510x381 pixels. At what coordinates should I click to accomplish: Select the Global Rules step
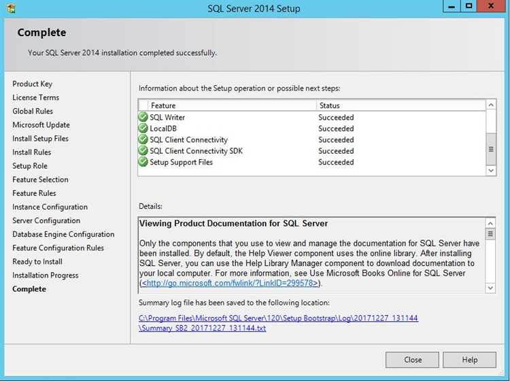[x=33, y=112]
